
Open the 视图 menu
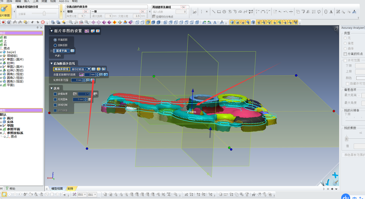pyautogui.click(x=53, y=1)
